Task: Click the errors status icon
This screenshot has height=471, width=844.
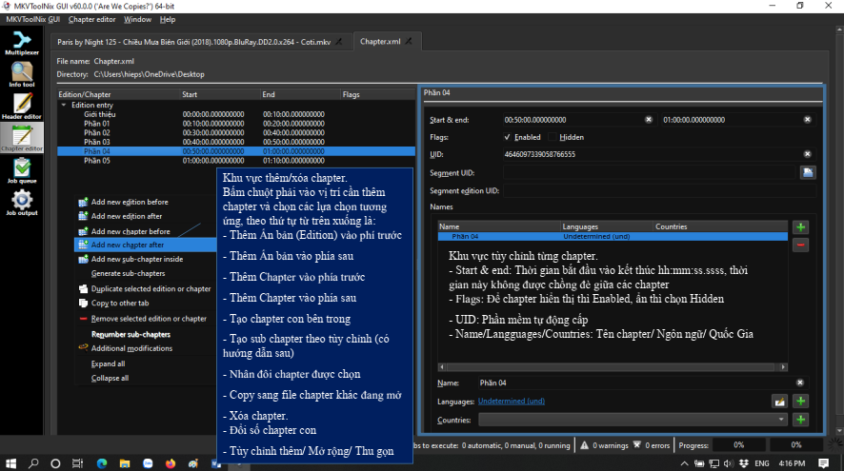Action: coord(636,445)
